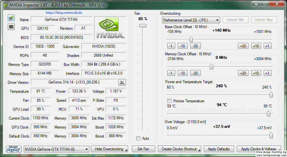
Task: Expand Create Clocks Shortcut menu arrow
Action: click(x=199, y=150)
